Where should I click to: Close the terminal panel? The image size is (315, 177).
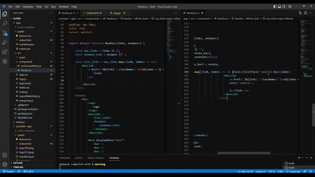(311, 158)
